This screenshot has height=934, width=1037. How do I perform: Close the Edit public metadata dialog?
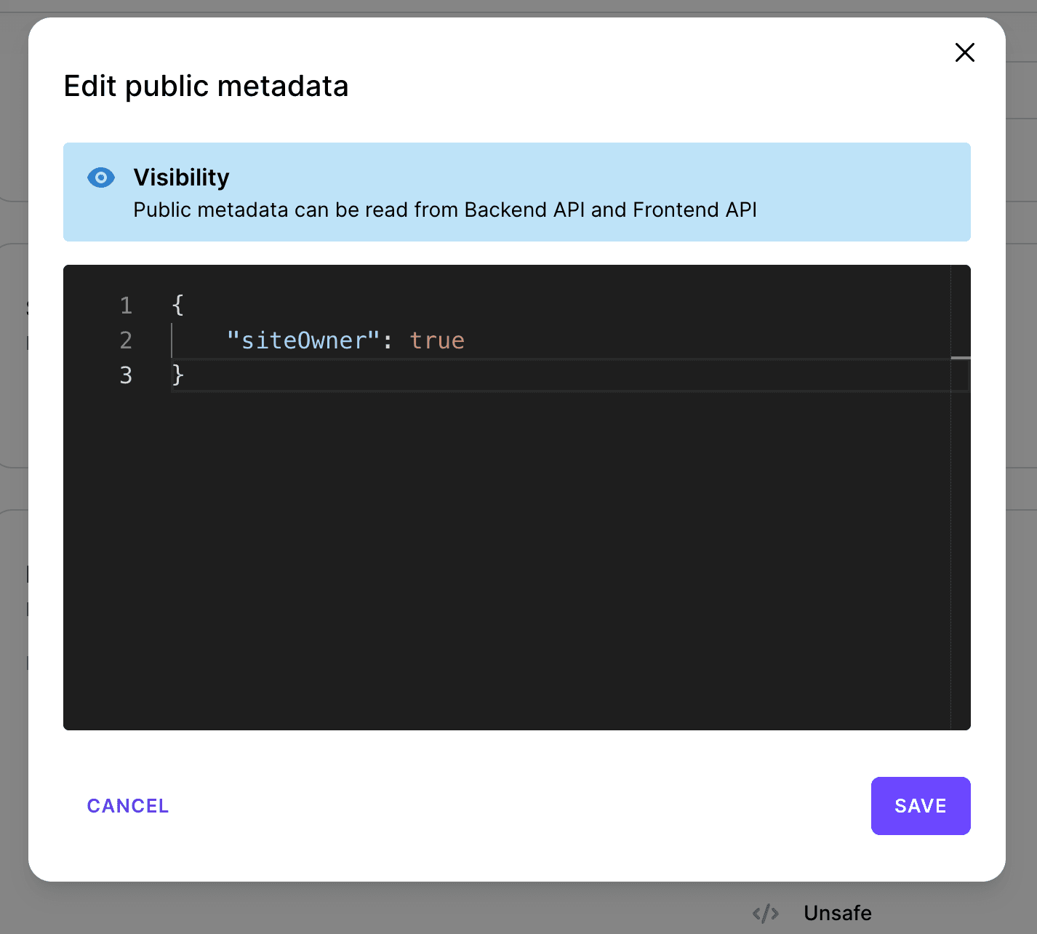[964, 52]
